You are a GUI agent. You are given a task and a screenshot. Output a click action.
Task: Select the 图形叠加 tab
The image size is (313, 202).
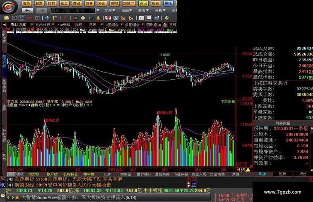[x=154, y=25]
